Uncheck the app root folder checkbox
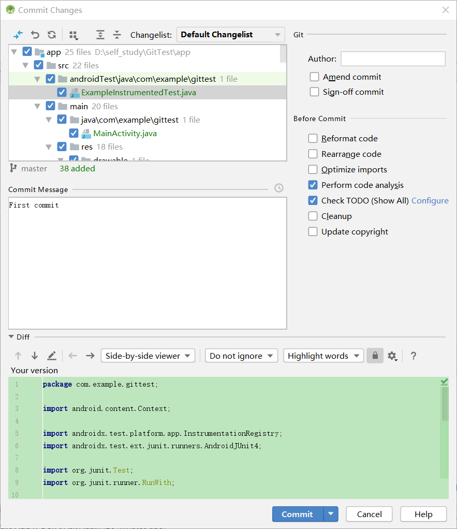This screenshot has width=457, height=529. (27, 52)
